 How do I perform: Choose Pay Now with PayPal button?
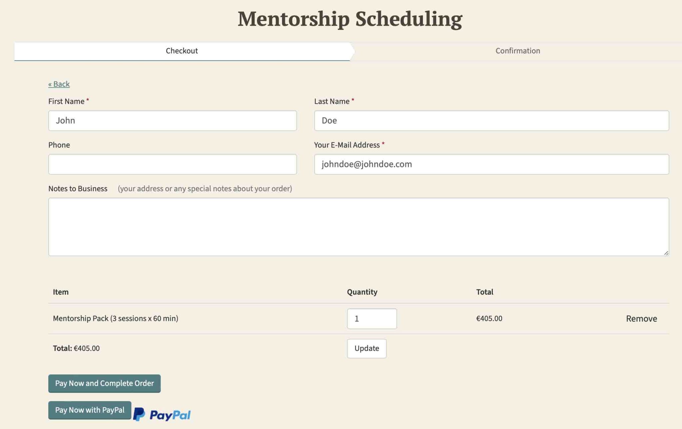point(90,410)
